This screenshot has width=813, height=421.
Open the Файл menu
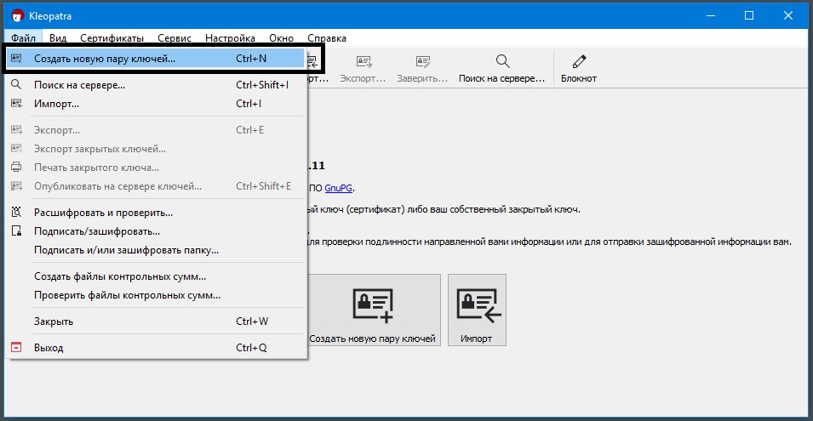coord(23,37)
